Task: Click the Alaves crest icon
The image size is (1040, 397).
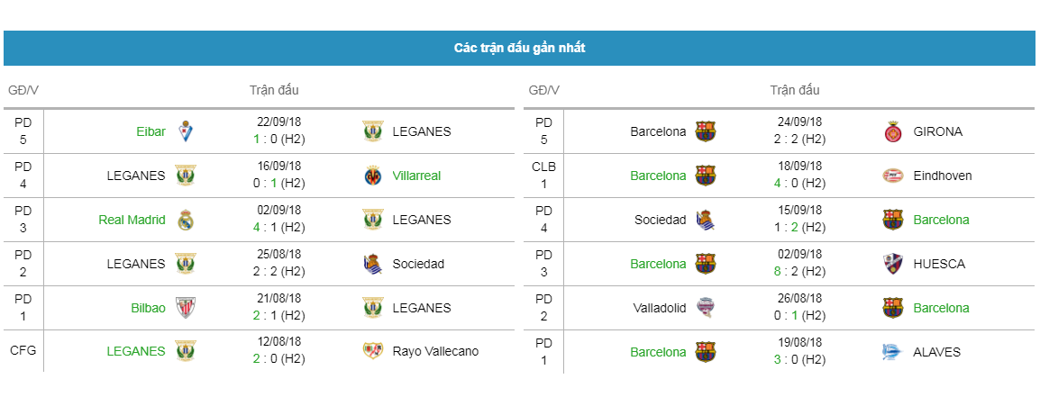Action: click(x=893, y=352)
